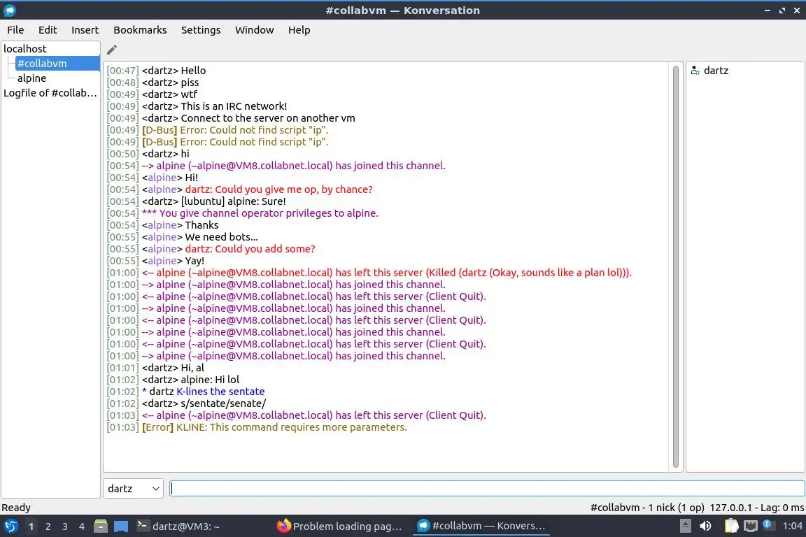This screenshot has width=806, height=537.
Task: Click the 'Could you add some?' message
Action: coord(250,249)
